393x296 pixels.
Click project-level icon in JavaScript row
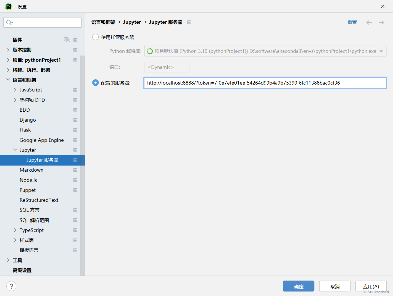point(75,90)
